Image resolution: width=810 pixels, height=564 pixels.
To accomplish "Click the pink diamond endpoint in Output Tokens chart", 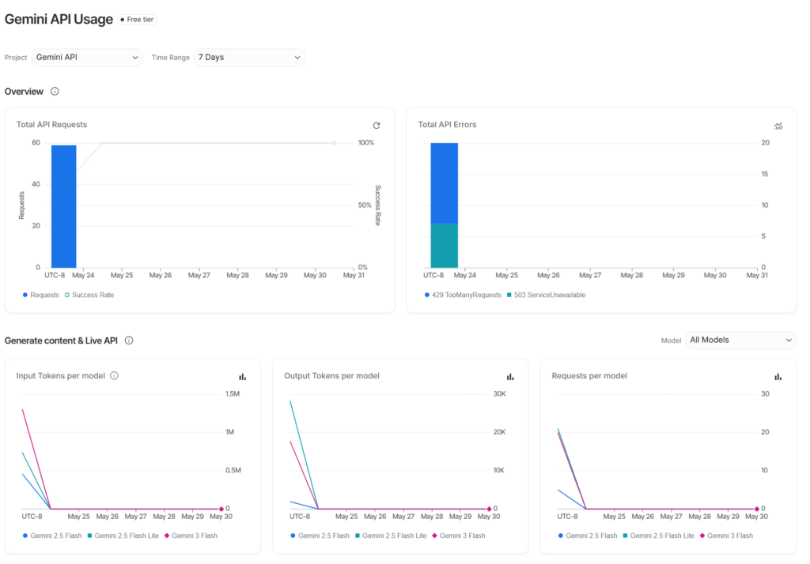I will click(x=489, y=509).
